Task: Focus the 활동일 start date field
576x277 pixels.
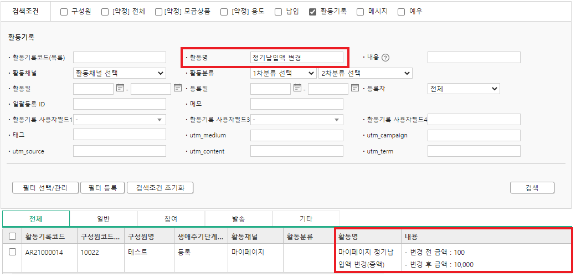Action: (93, 89)
